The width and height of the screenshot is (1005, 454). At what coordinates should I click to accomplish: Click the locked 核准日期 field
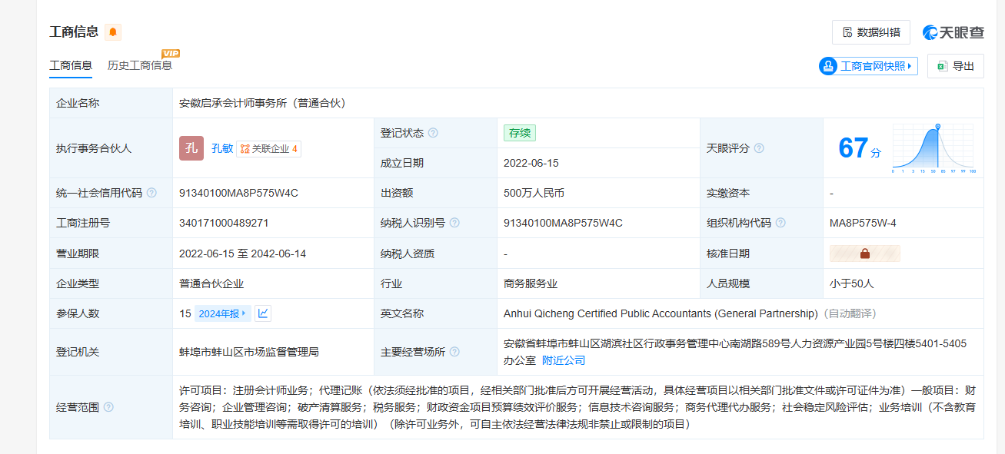coord(864,254)
